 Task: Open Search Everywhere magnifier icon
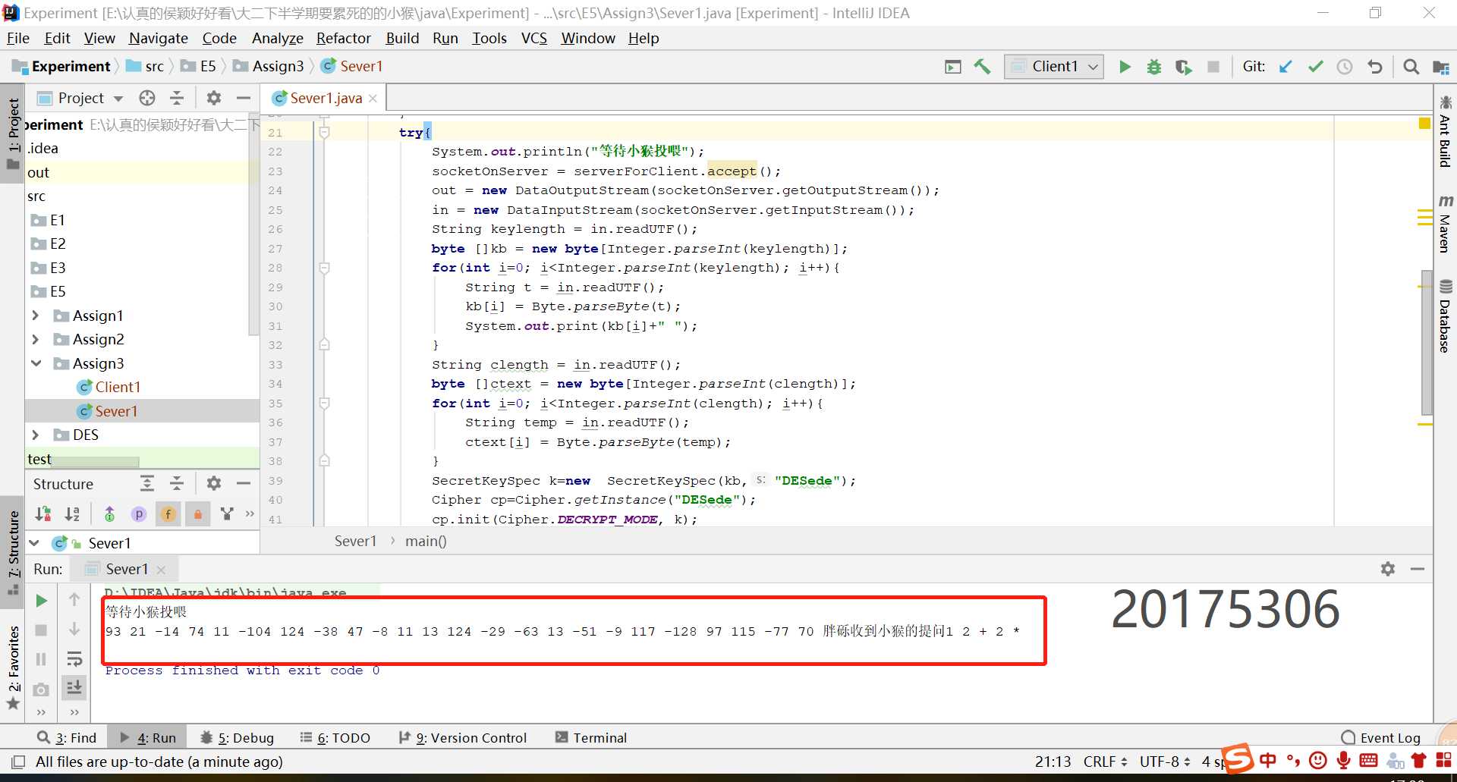(1411, 67)
